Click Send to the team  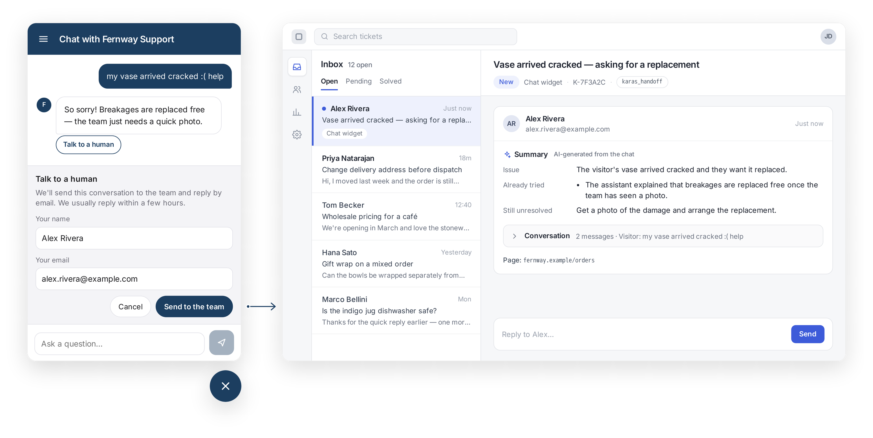coord(194,307)
